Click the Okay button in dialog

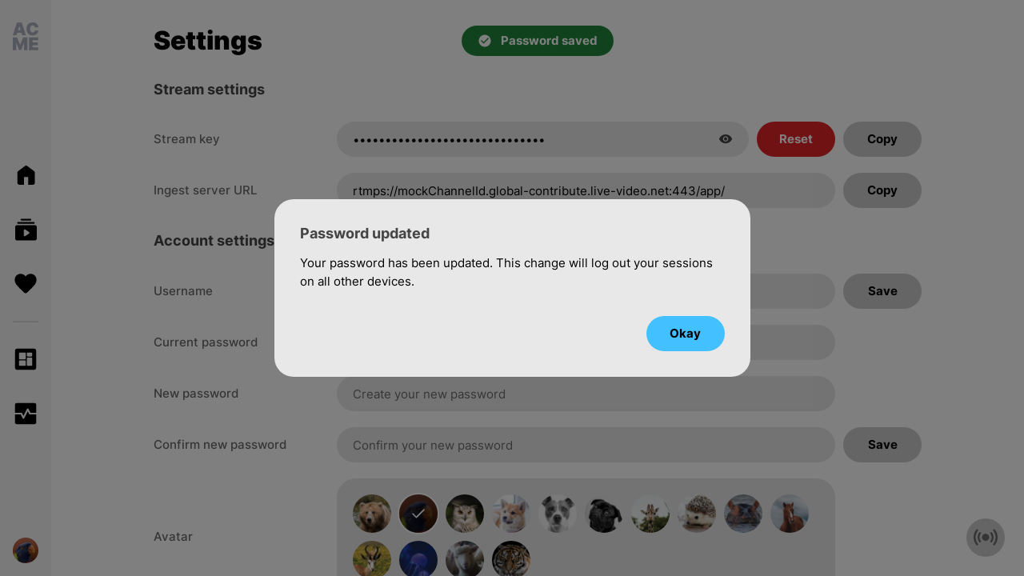tap(686, 334)
